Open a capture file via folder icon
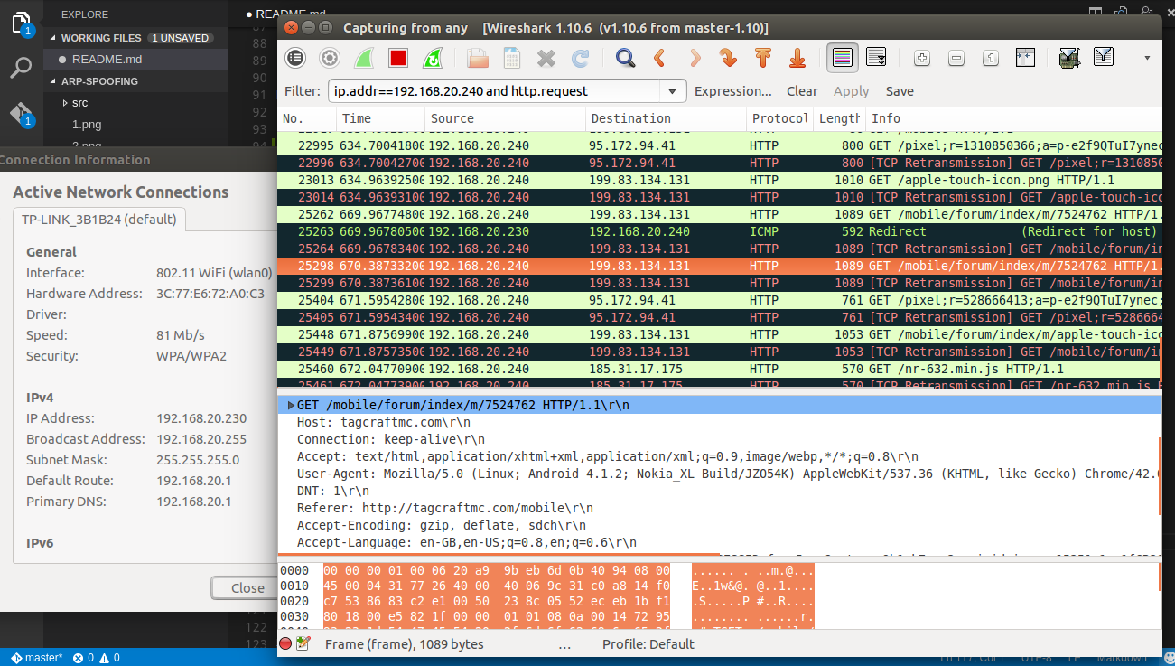1175x666 pixels. click(478, 58)
